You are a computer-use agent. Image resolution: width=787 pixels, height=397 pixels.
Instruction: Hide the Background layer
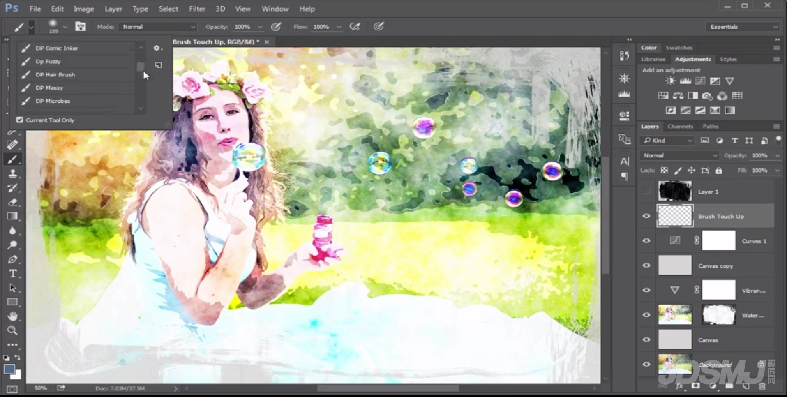(646, 364)
